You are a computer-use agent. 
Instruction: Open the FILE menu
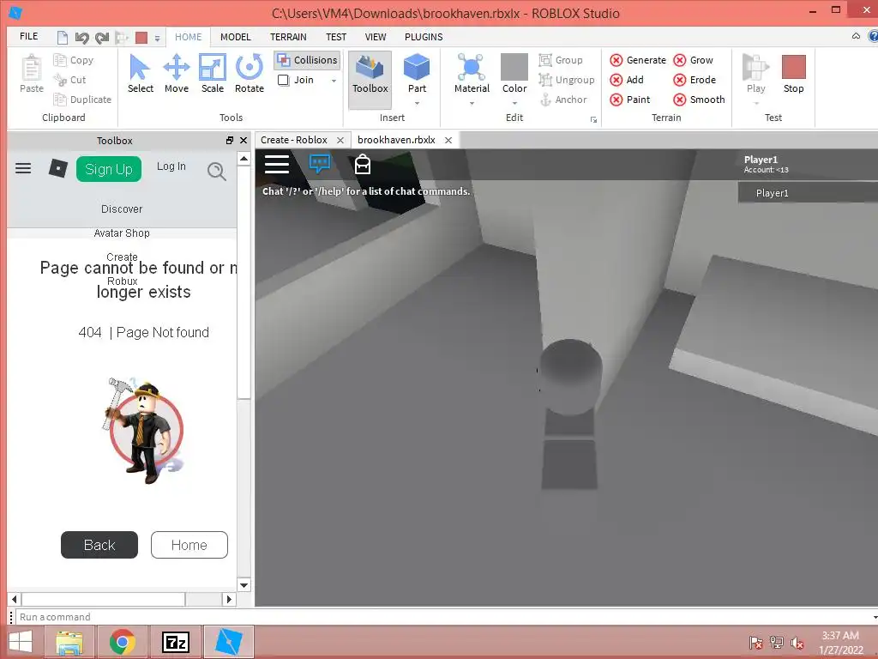[x=28, y=36]
